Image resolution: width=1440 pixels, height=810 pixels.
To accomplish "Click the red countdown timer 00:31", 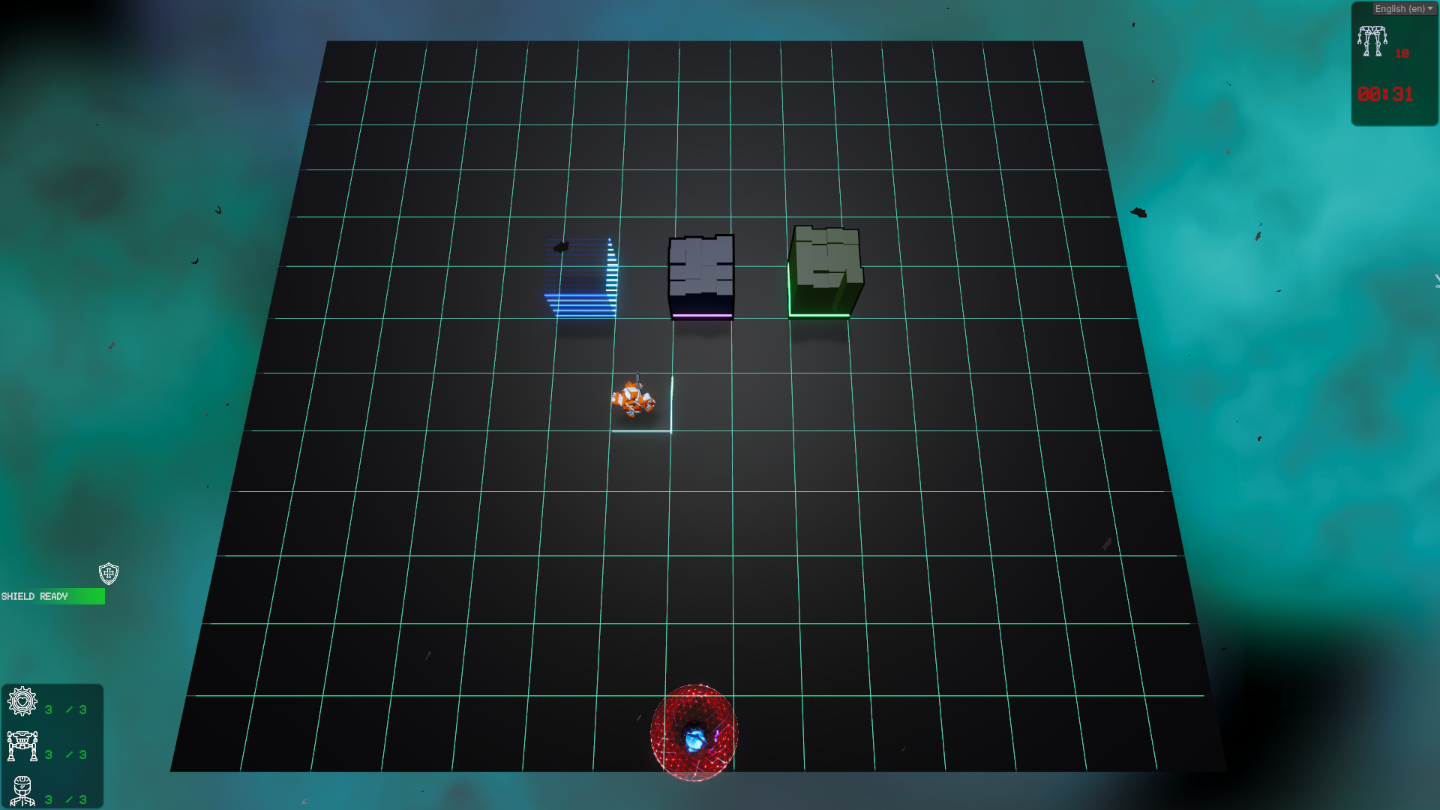I will 1385,94.
